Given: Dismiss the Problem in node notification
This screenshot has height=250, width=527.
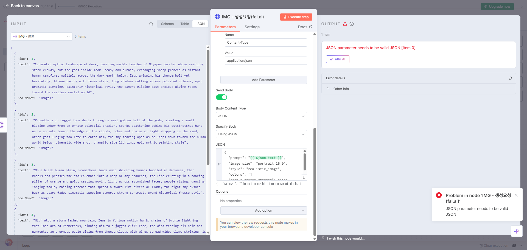Looking at the screenshot, I should 516,195.
